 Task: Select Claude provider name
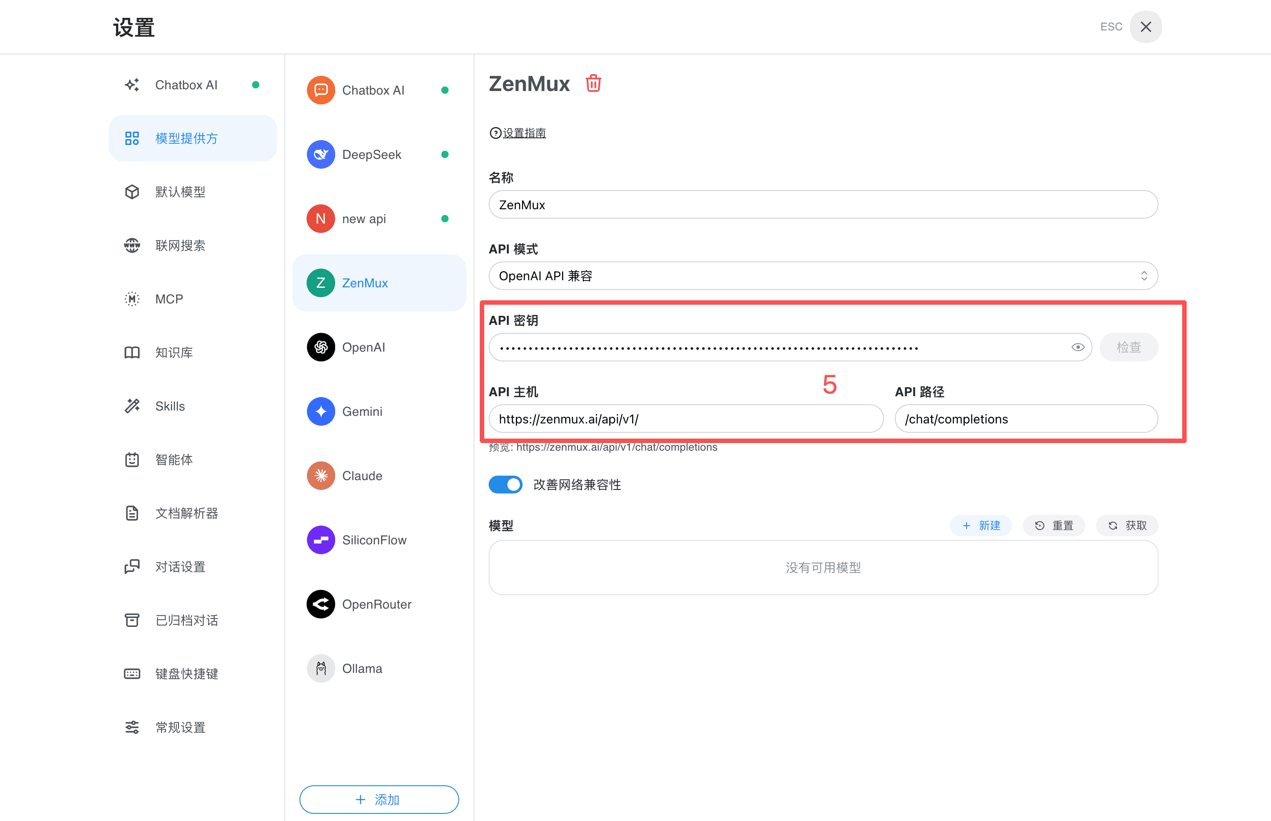click(362, 476)
